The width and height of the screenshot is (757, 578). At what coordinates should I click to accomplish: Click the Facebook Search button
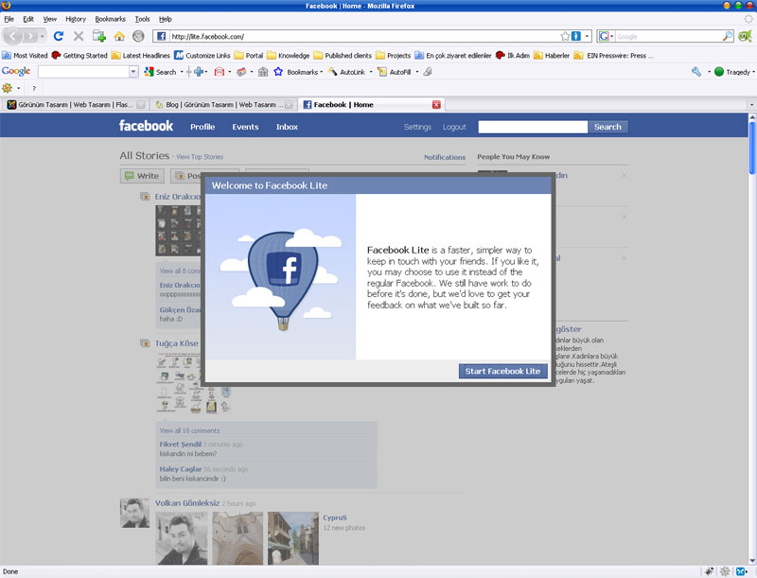pyautogui.click(x=607, y=127)
